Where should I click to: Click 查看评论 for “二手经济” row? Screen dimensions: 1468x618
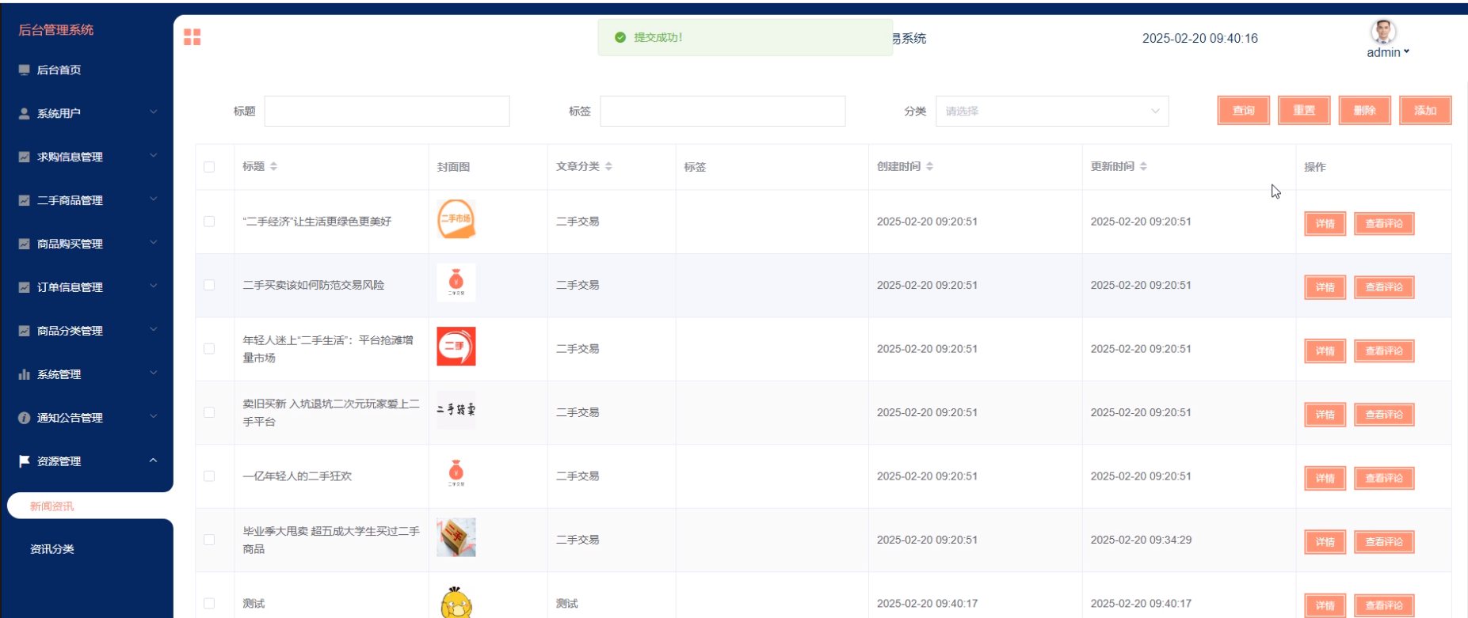[x=1384, y=224]
